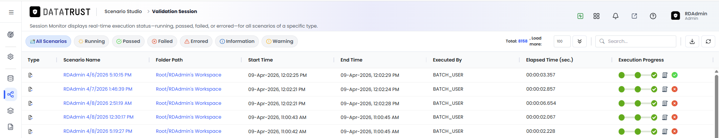Filter by Information scenarios

coord(237,41)
